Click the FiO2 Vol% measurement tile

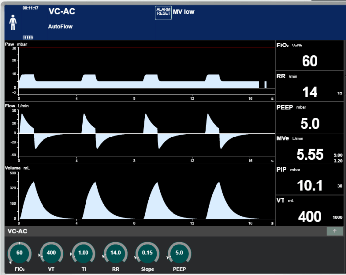tap(309, 55)
